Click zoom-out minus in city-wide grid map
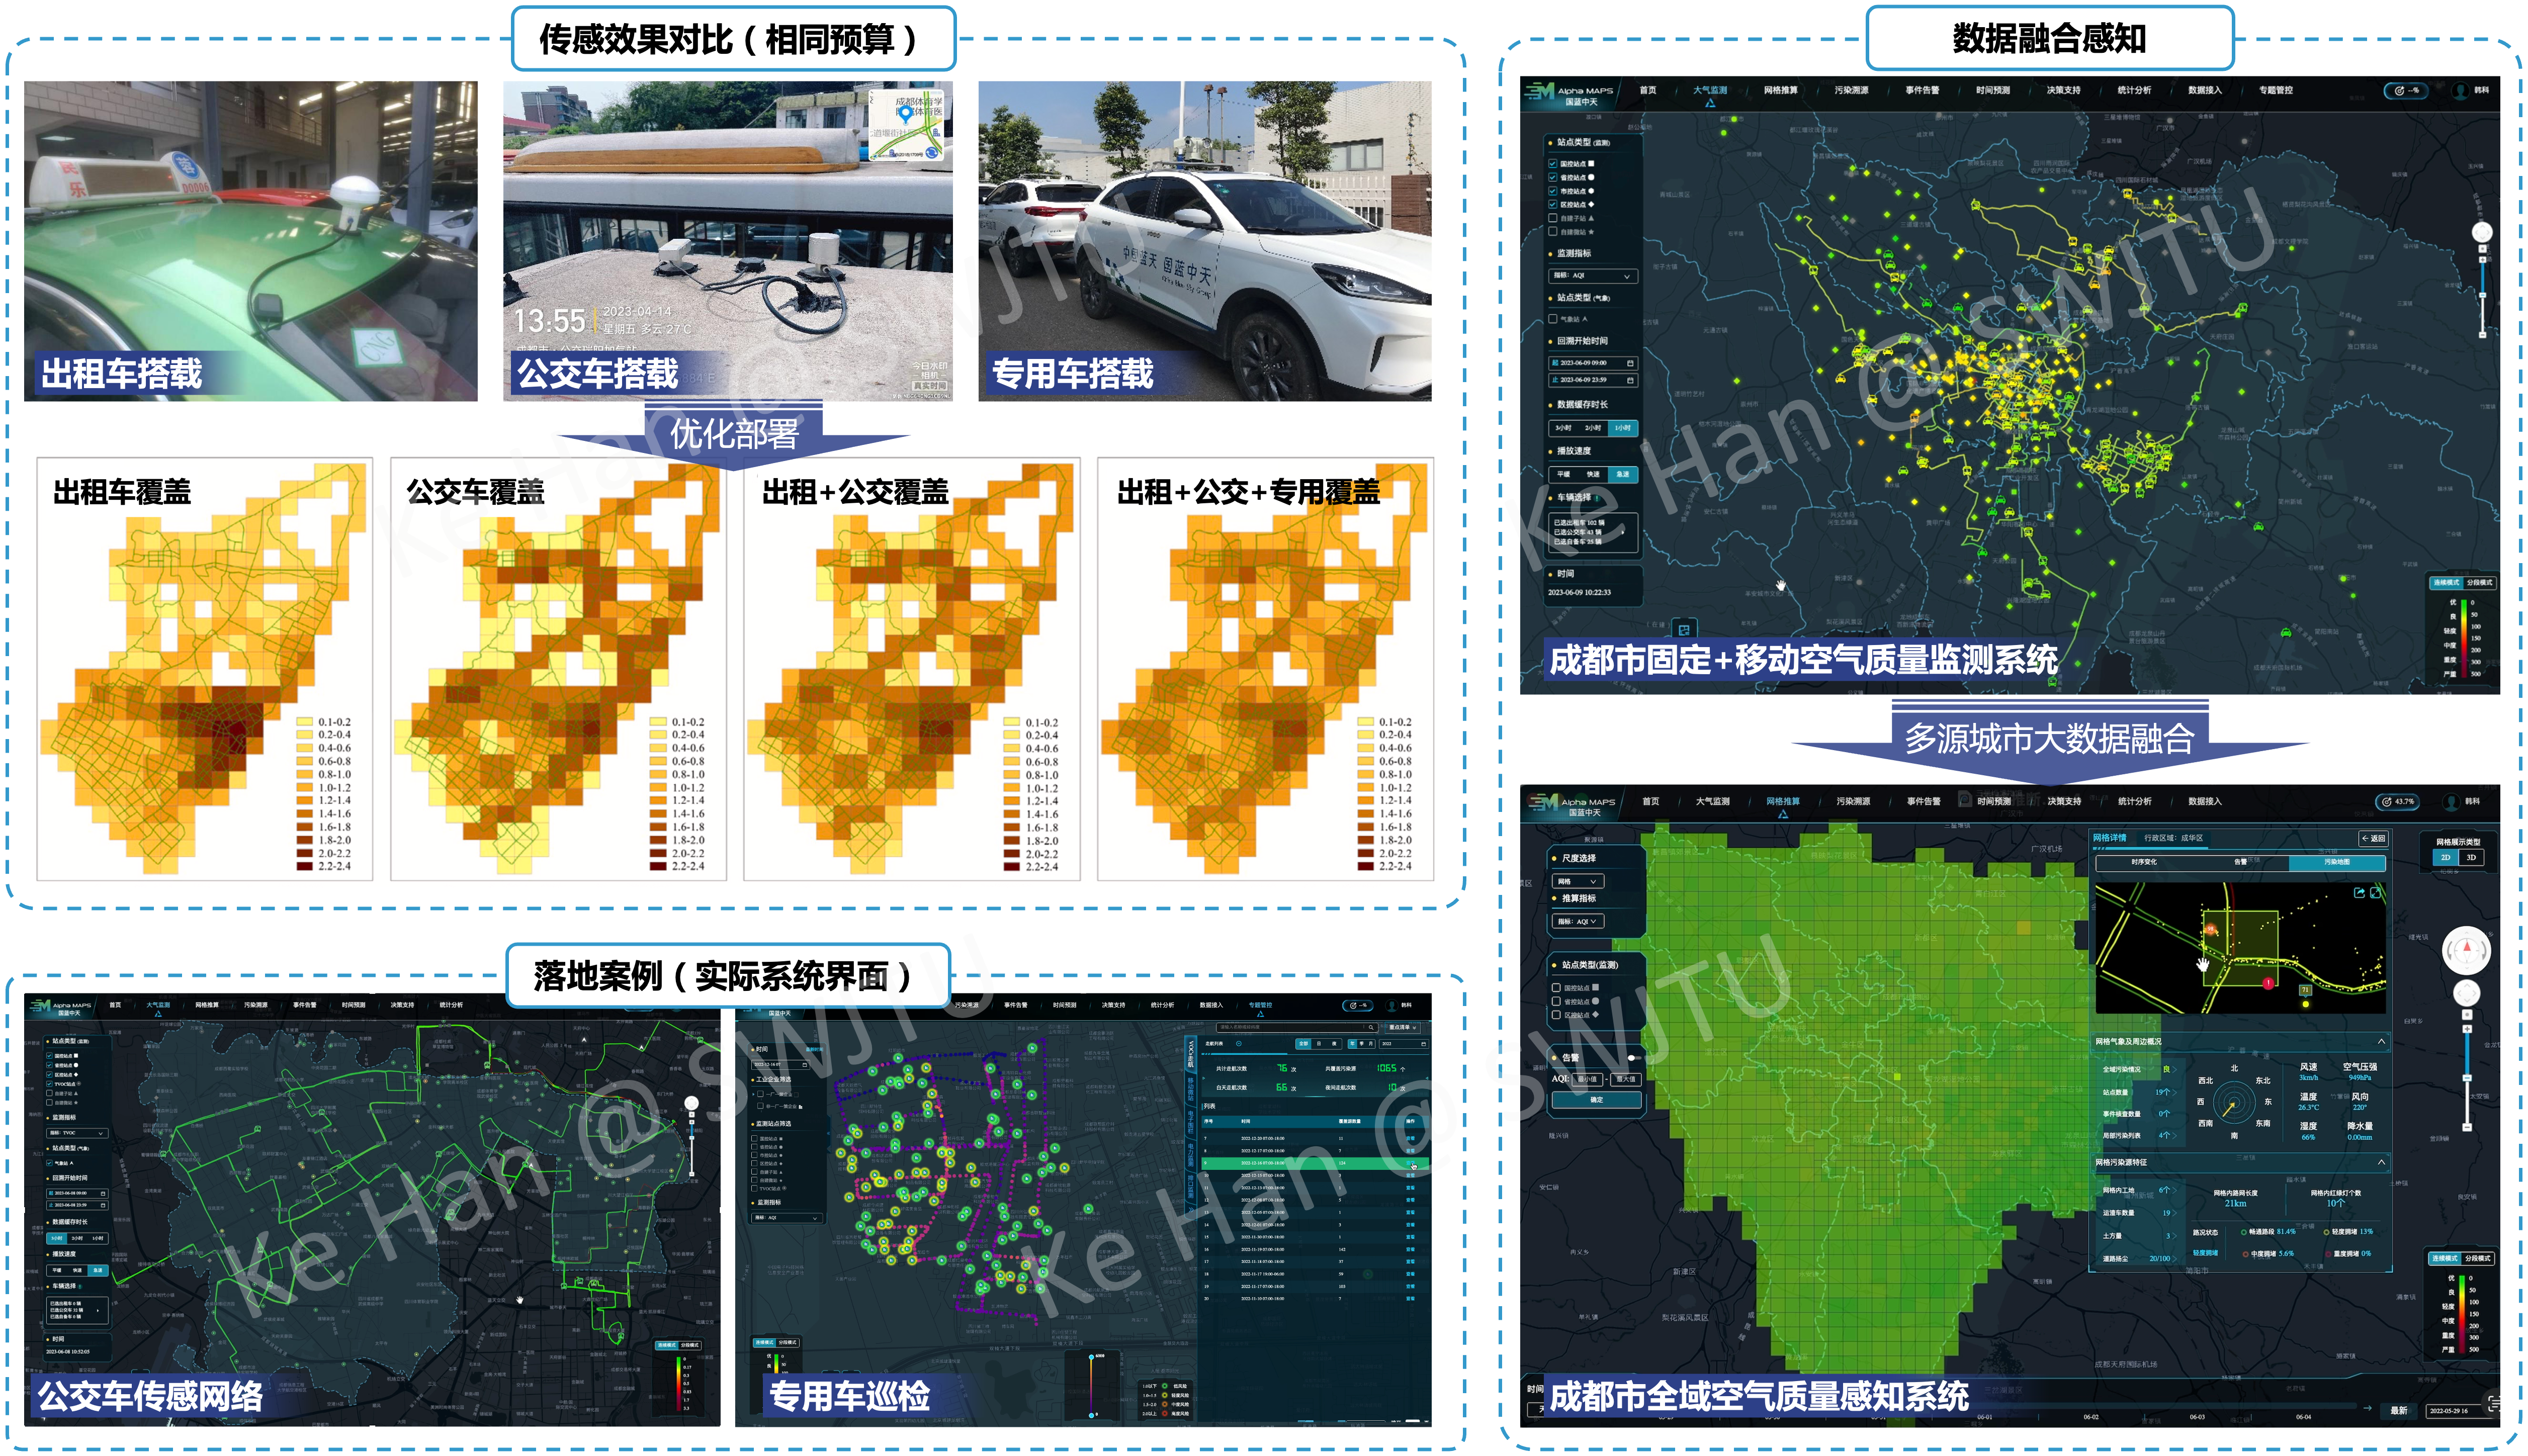 point(2467,1128)
